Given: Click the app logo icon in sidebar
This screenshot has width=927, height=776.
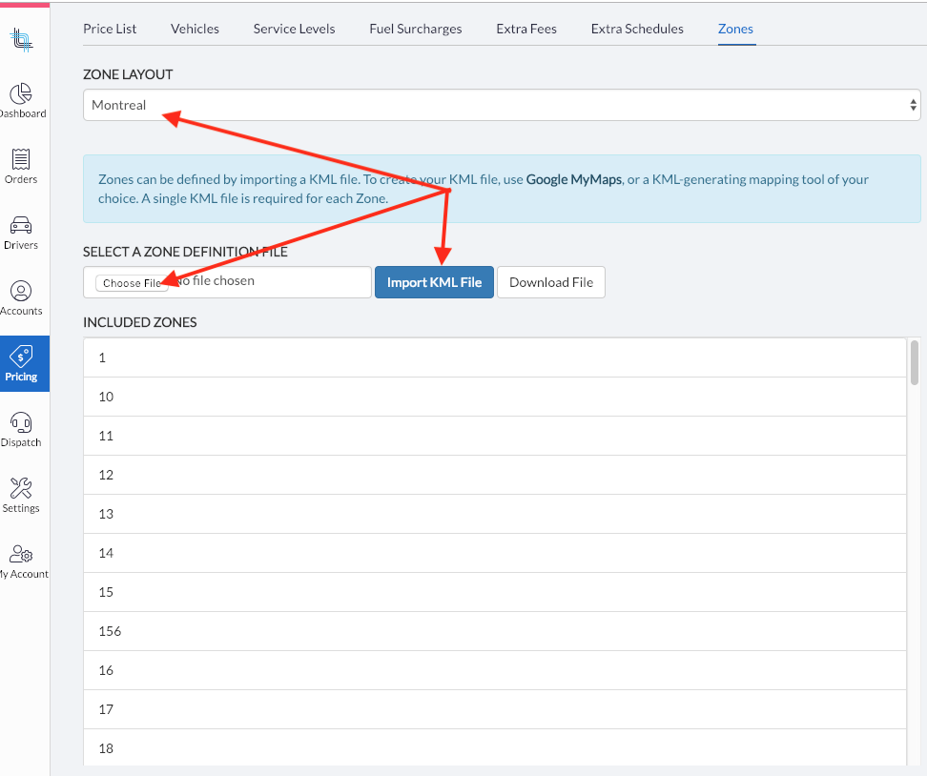Looking at the screenshot, I should 21,40.
